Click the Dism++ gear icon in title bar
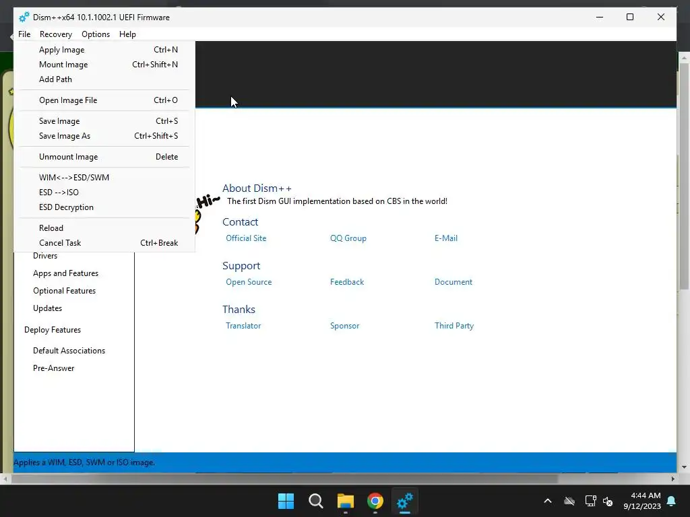 tap(24, 17)
